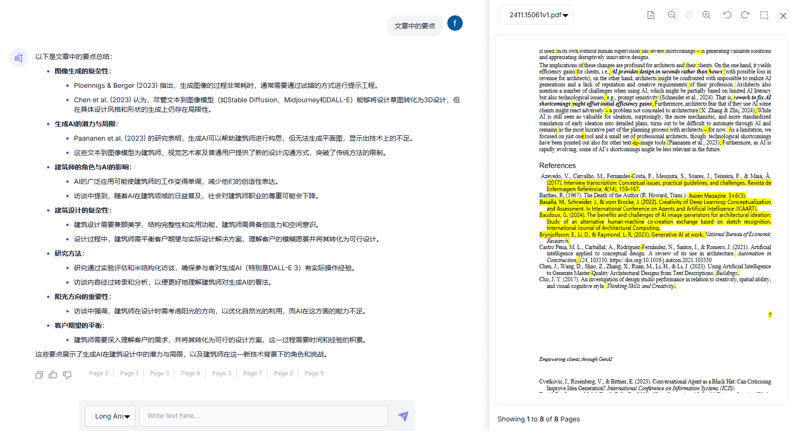Rotate the PDF counterclockwise
This screenshot has height=431, width=791.
(x=727, y=15)
